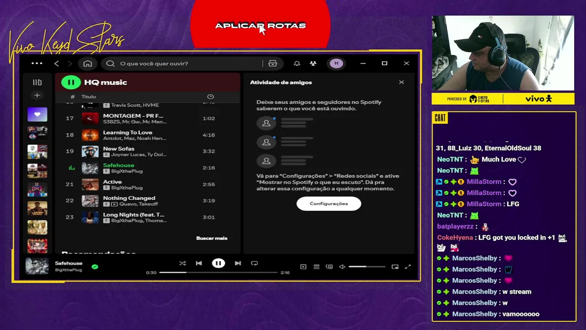Open the Browse icon in the search bar
Image resolution: width=586 pixels, height=330 pixels.
click(273, 63)
